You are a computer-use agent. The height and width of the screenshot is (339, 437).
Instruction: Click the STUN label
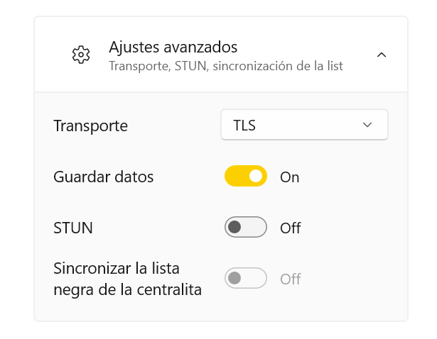pos(73,228)
